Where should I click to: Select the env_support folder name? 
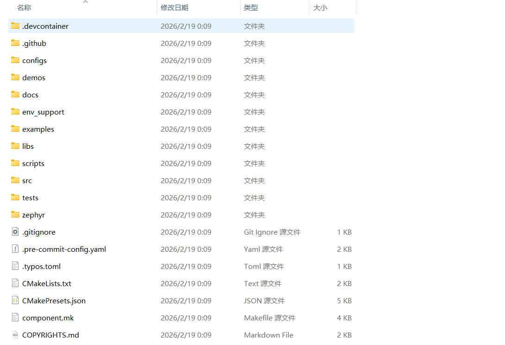43,112
